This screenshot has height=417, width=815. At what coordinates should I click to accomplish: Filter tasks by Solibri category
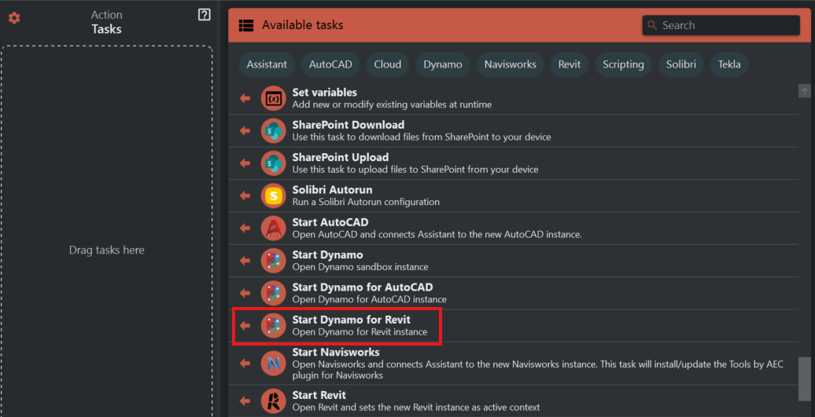[681, 65]
